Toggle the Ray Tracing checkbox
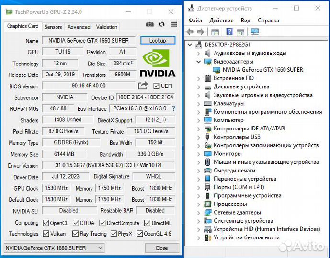This screenshot has height=258, width=330. pos(75,234)
